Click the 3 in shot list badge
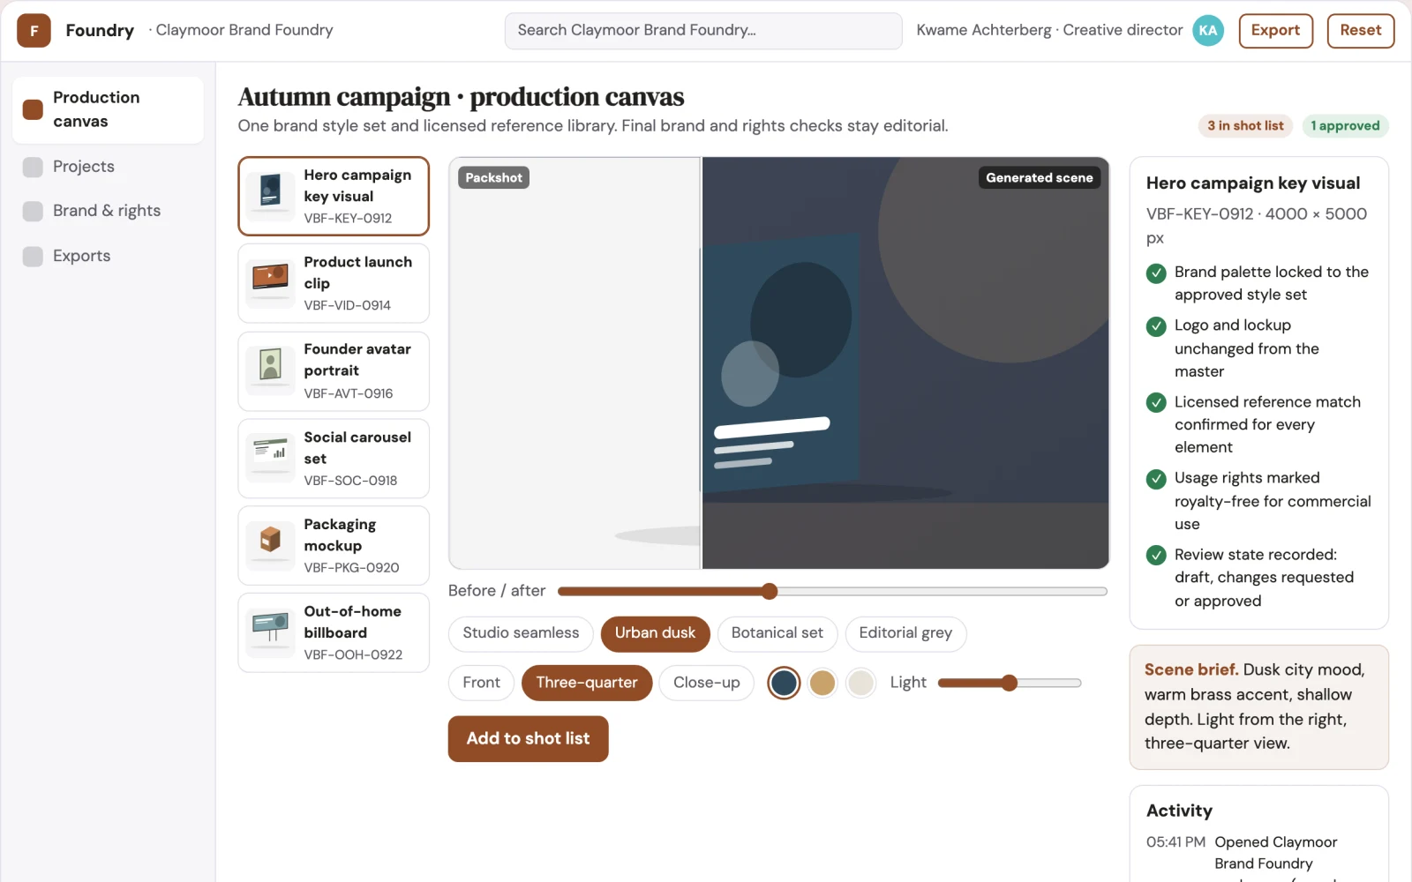 (x=1245, y=126)
